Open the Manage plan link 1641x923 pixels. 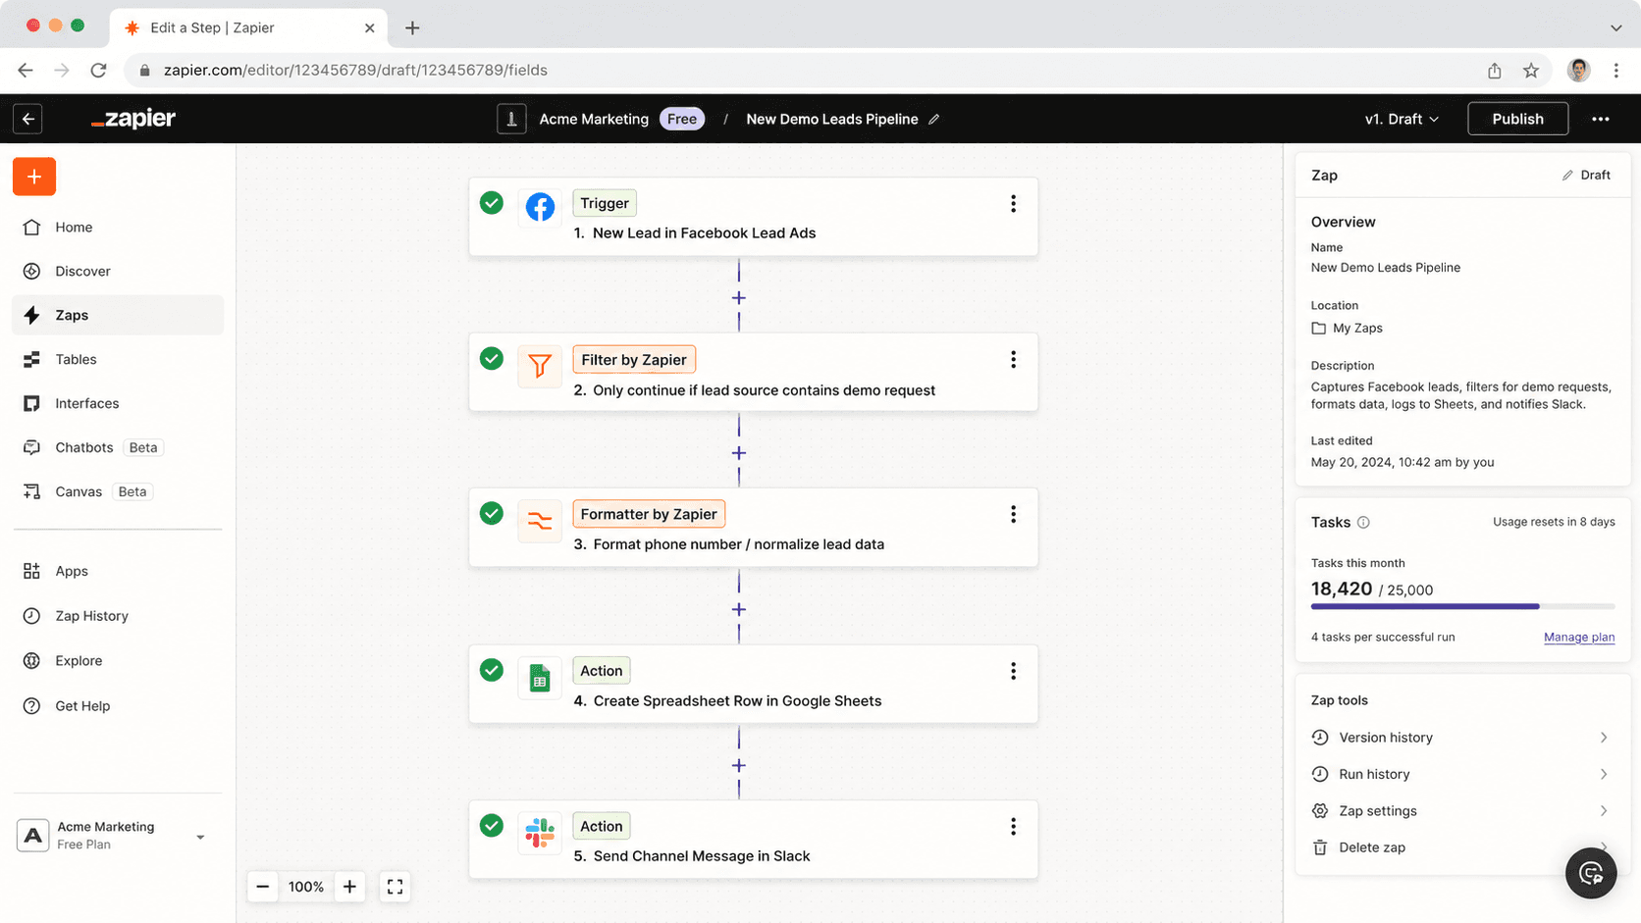[1579, 638]
